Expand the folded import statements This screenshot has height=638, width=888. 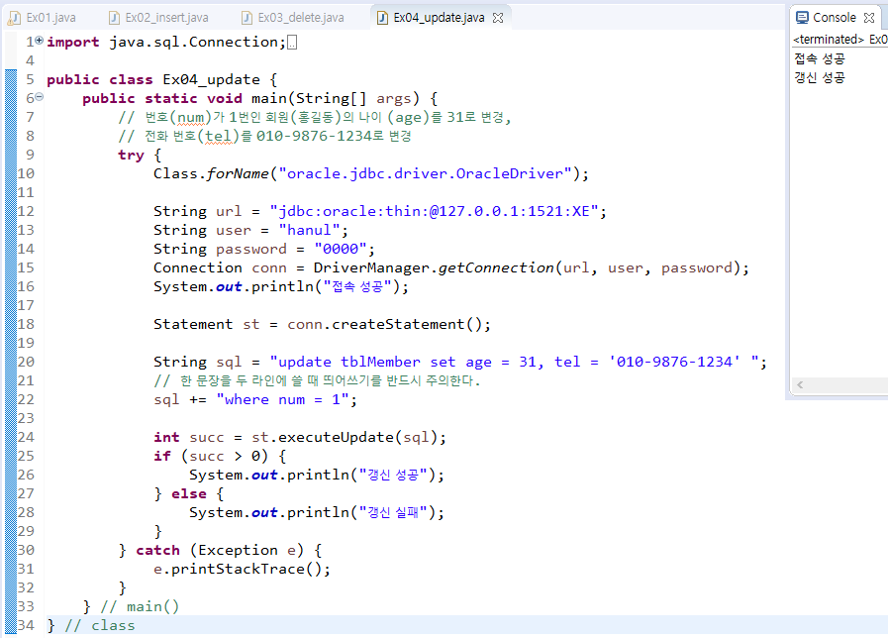[39, 41]
